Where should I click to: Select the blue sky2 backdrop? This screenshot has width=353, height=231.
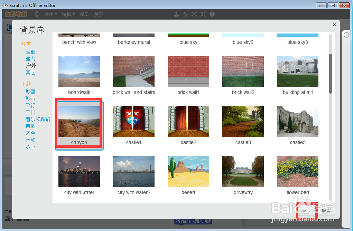click(243, 39)
